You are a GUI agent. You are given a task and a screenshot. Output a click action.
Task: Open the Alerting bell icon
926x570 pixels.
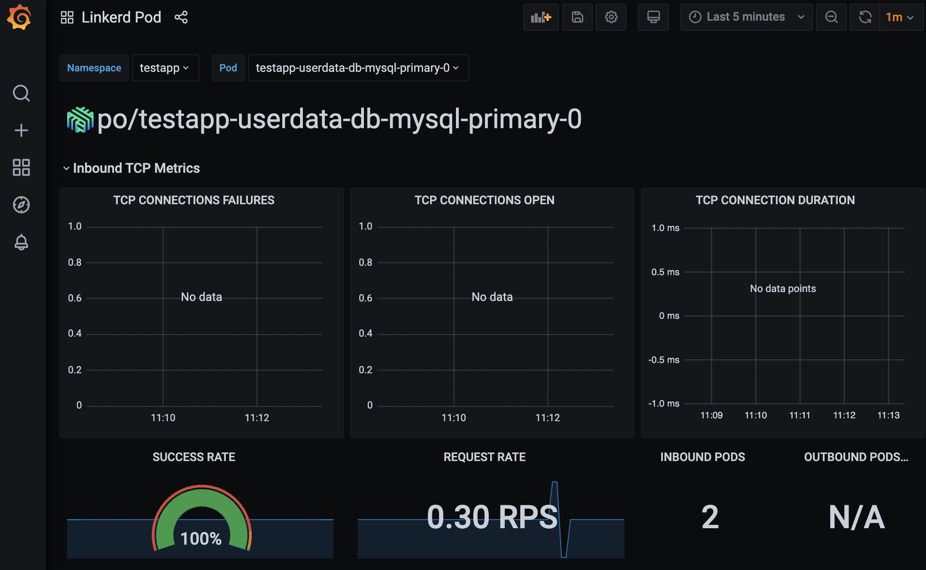[x=21, y=242]
